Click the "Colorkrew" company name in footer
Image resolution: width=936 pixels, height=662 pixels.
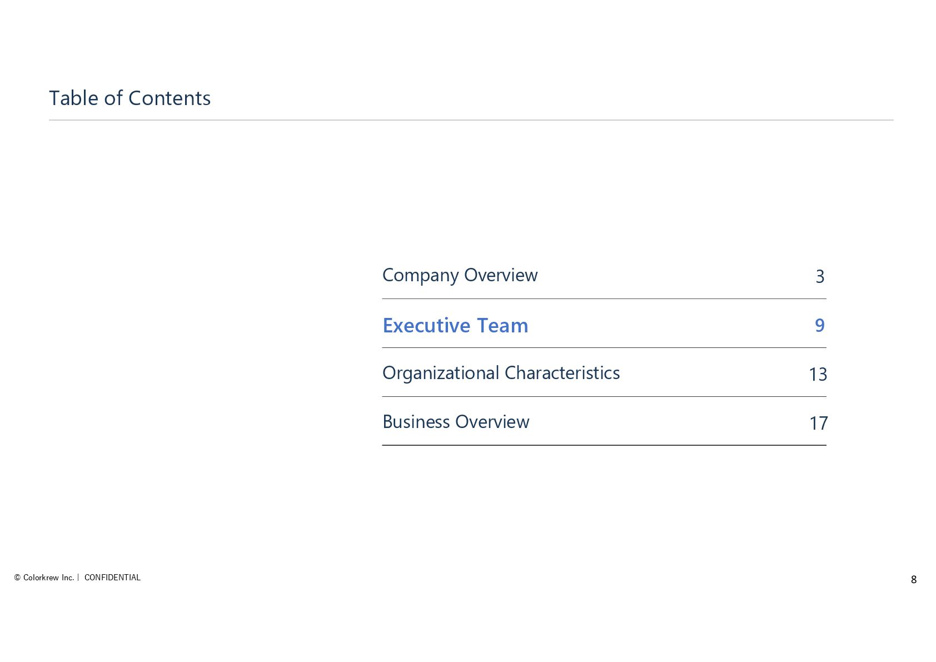point(41,578)
